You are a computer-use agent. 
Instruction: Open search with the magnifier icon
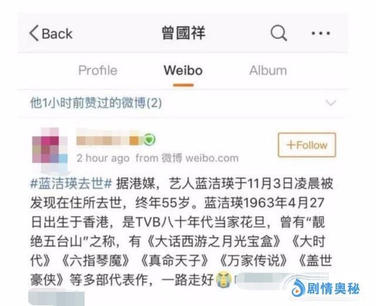278,33
